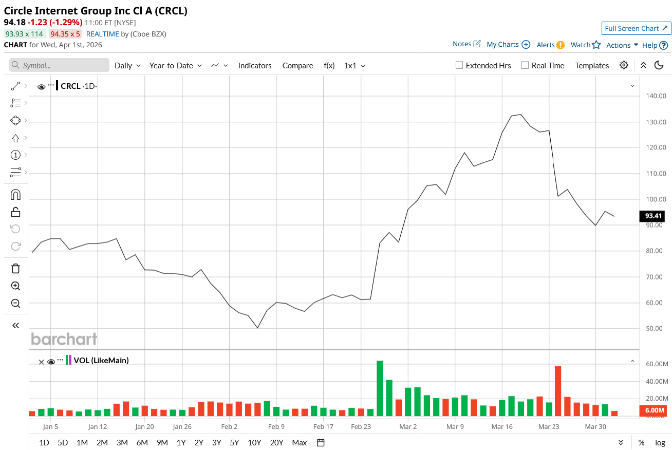Viewport: 672px width, 450px height.
Task: Select the 1D time range
Action: pos(44,442)
